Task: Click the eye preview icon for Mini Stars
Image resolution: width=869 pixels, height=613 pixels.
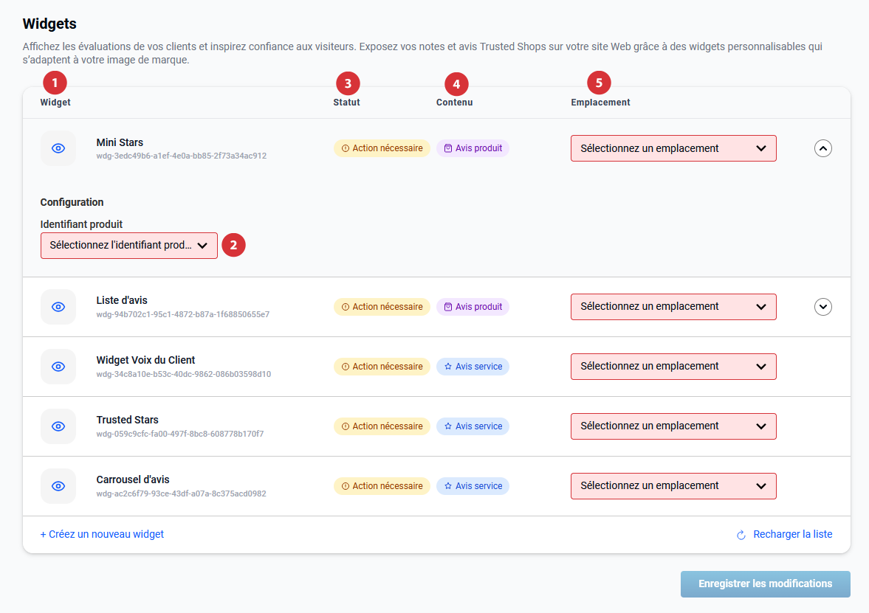Action: [x=58, y=148]
